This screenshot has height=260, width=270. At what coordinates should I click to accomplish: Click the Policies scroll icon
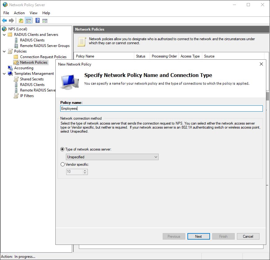(10, 51)
